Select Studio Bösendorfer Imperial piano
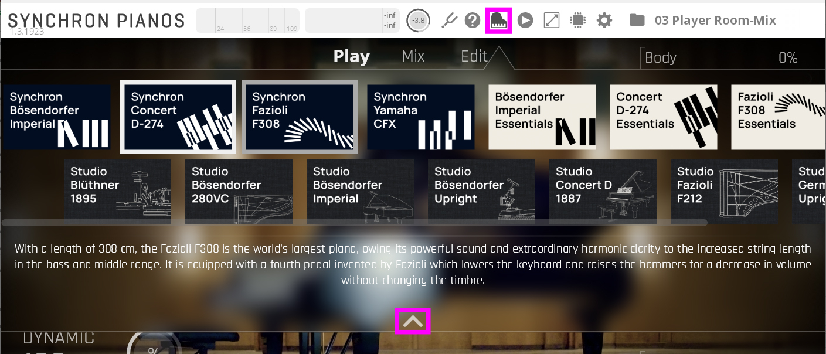 360,192
